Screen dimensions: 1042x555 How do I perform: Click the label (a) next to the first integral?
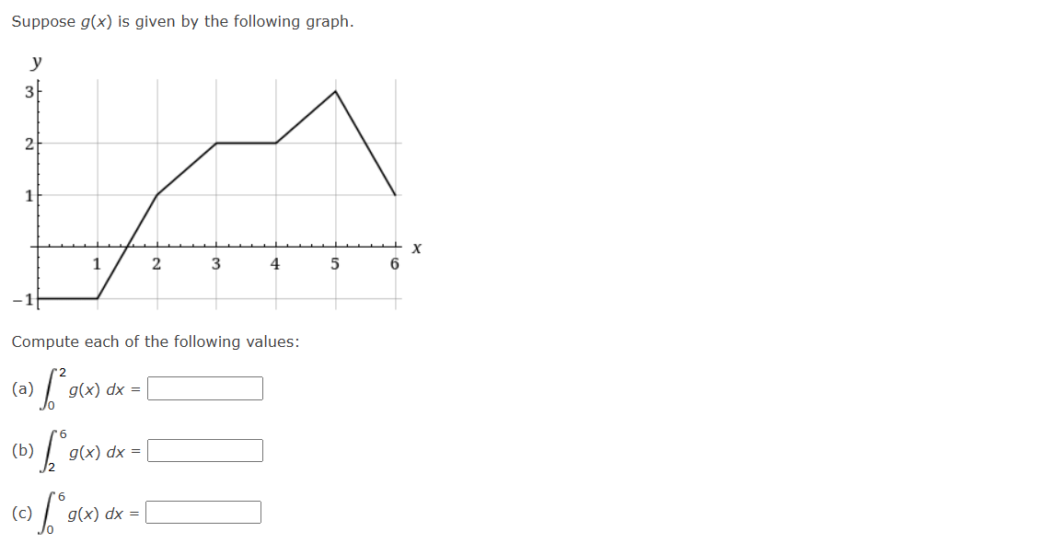click(21, 387)
